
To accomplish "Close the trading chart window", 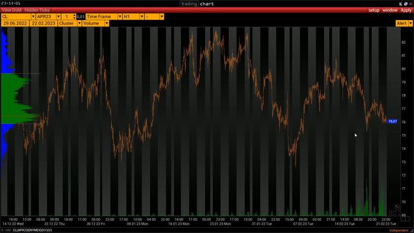I will click(x=411, y=4).
